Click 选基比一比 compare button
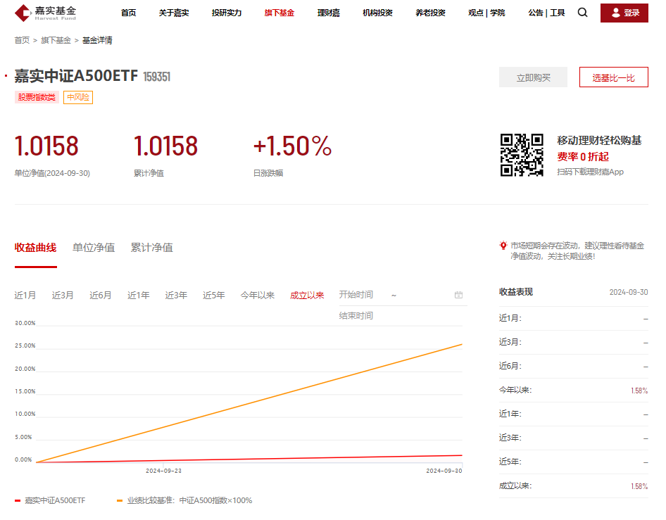 point(613,77)
